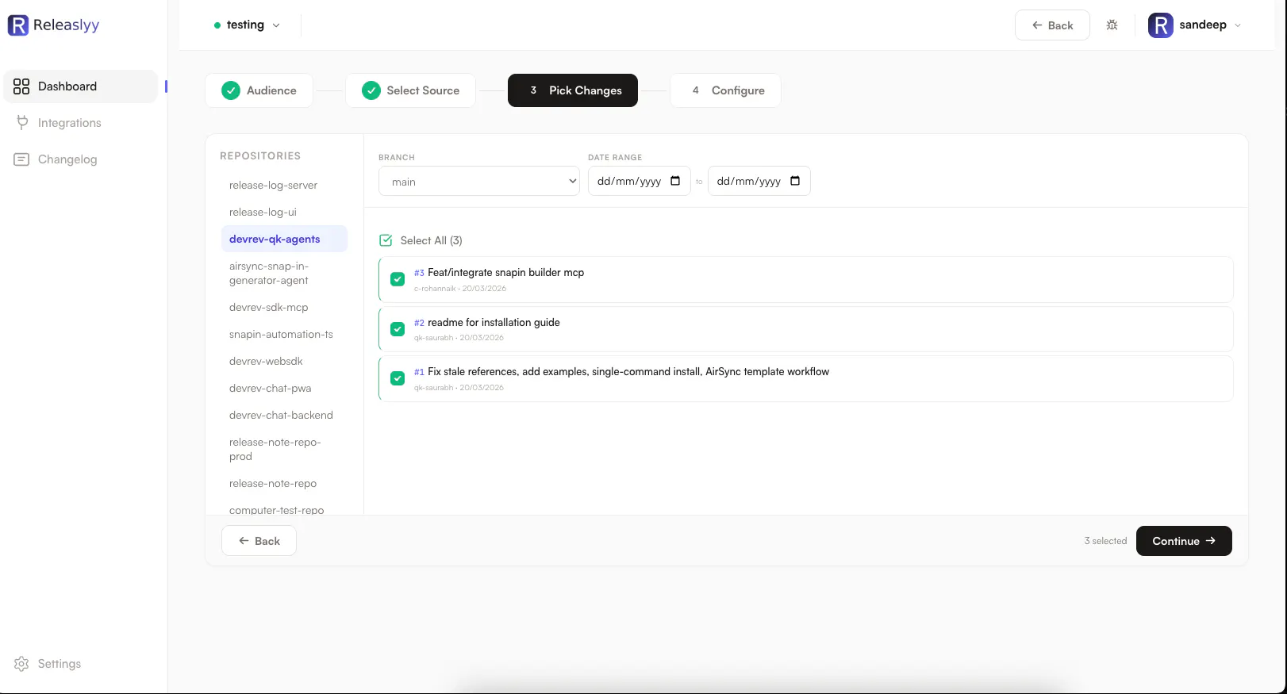Select the snapin-automation-ts repository
Viewport: 1287px width, 694px height.
pos(284,334)
